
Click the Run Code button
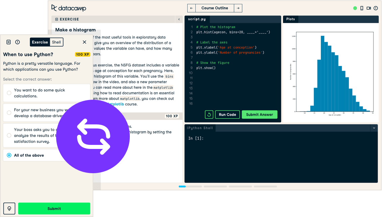pyautogui.click(x=227, y=114)
